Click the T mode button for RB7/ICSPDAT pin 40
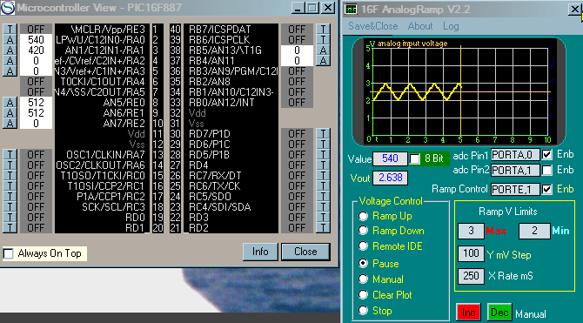 [x=323, y=29]
